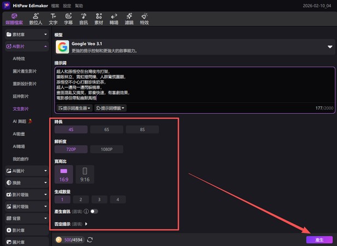Select 重新設計影片 in the sidebar

[25, 84]
